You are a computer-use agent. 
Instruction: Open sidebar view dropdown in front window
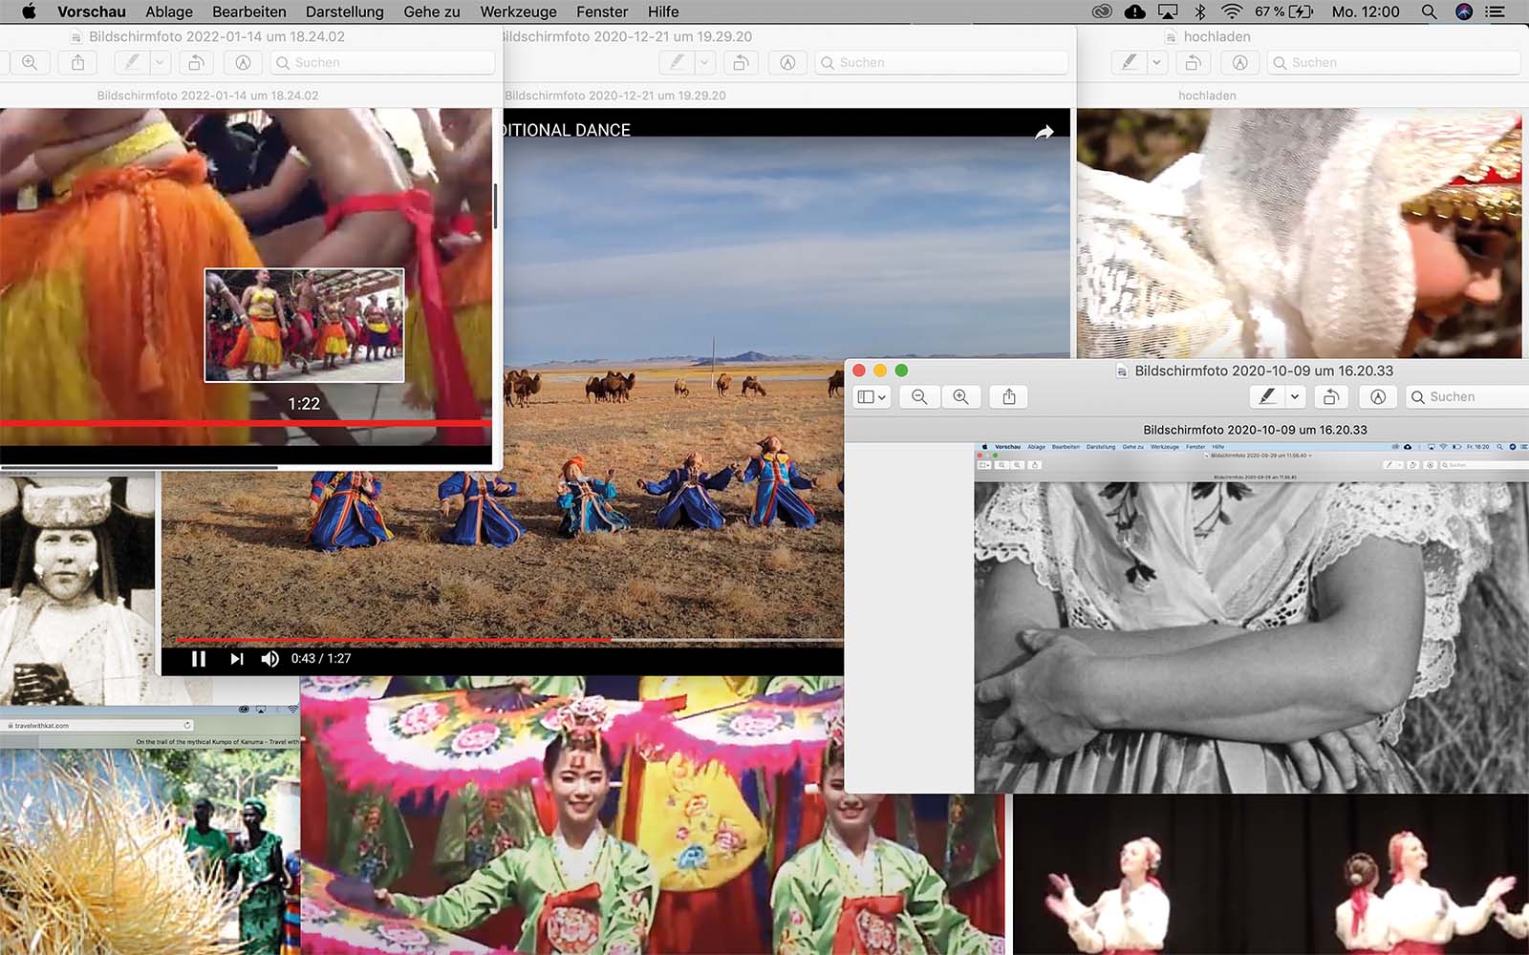click(x=872, y=397)
